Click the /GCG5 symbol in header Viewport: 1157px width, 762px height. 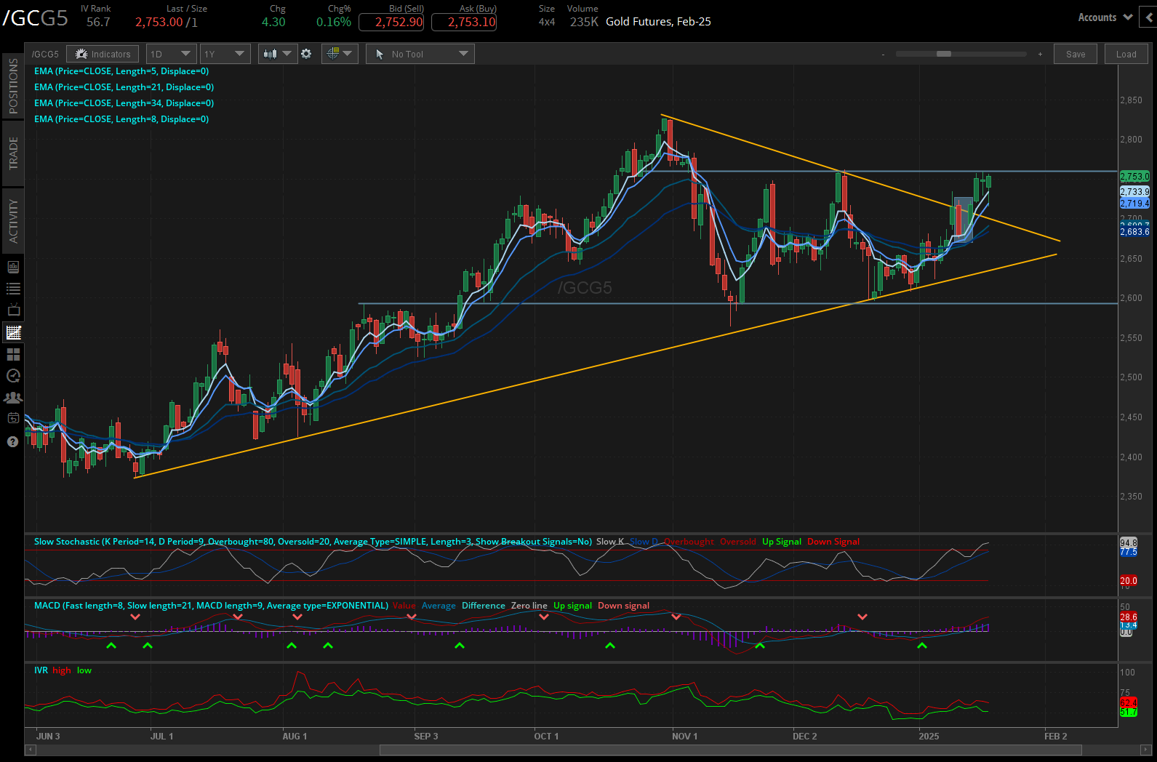tap(35, 18)
